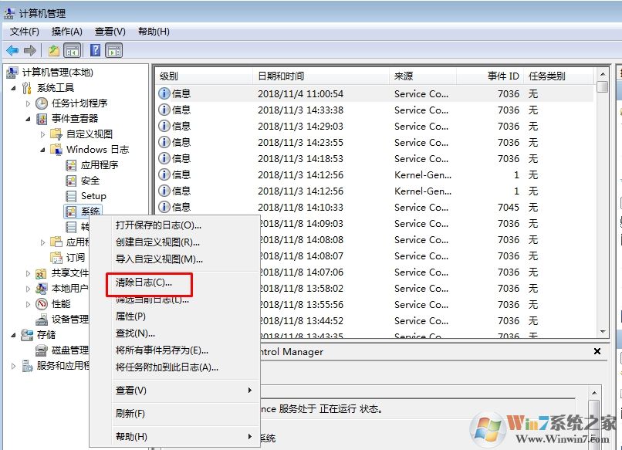Click the back arrow navigation icon
The width and height of the screenshot is (622, 450).
click(12, 50)
